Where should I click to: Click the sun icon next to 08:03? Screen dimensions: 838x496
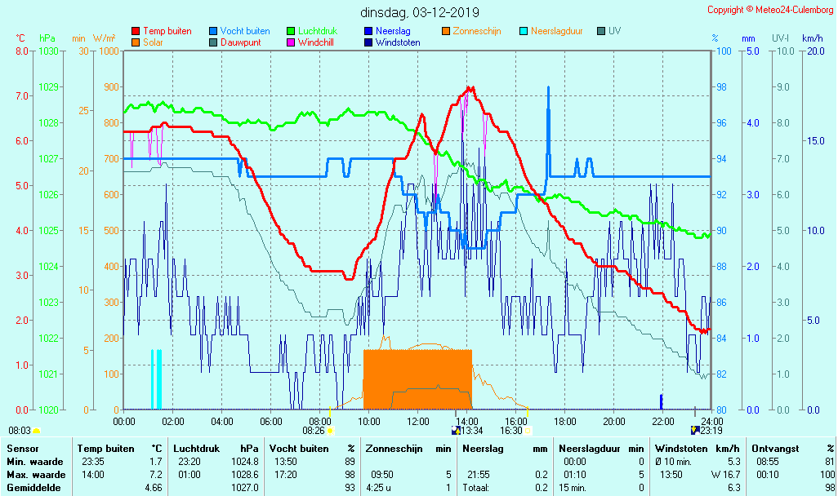[x=36, y=430]
